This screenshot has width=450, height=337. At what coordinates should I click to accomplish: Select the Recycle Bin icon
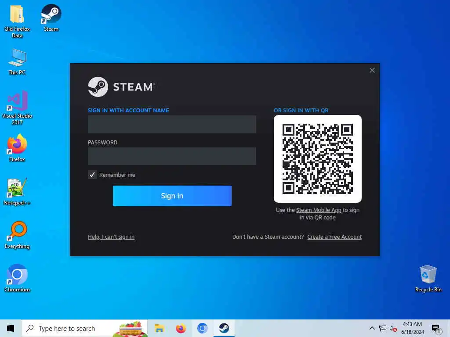point(428,279)
